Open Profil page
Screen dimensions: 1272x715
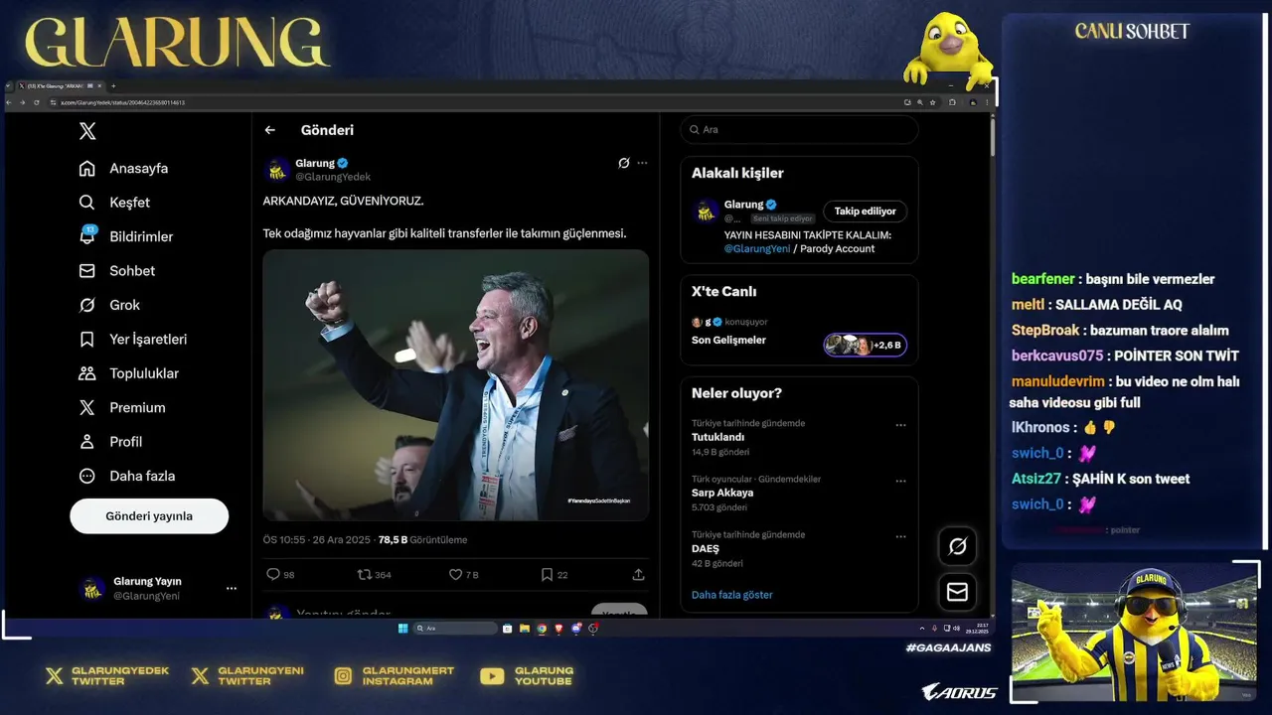tap(110, 441)
